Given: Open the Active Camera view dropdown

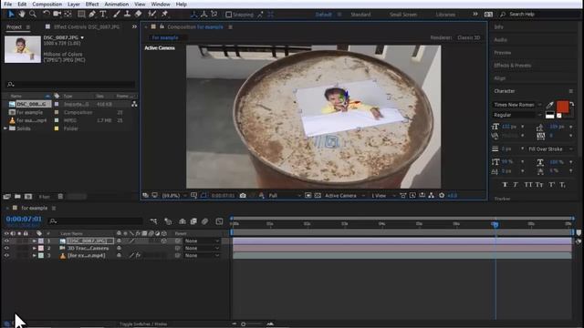Looking at the screenshot, I should click(x=345, y=195).
